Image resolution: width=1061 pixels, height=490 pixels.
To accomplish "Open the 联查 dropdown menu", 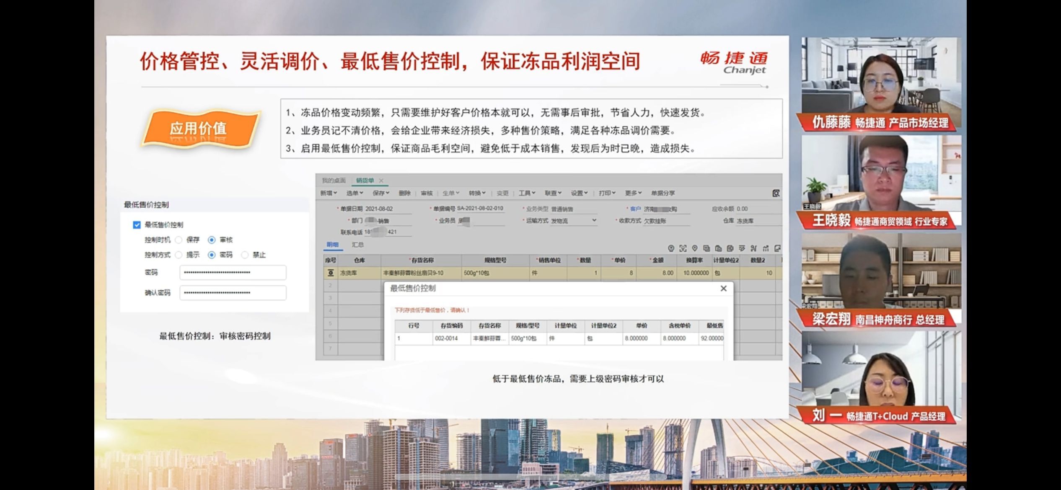I will pos(553,193).
